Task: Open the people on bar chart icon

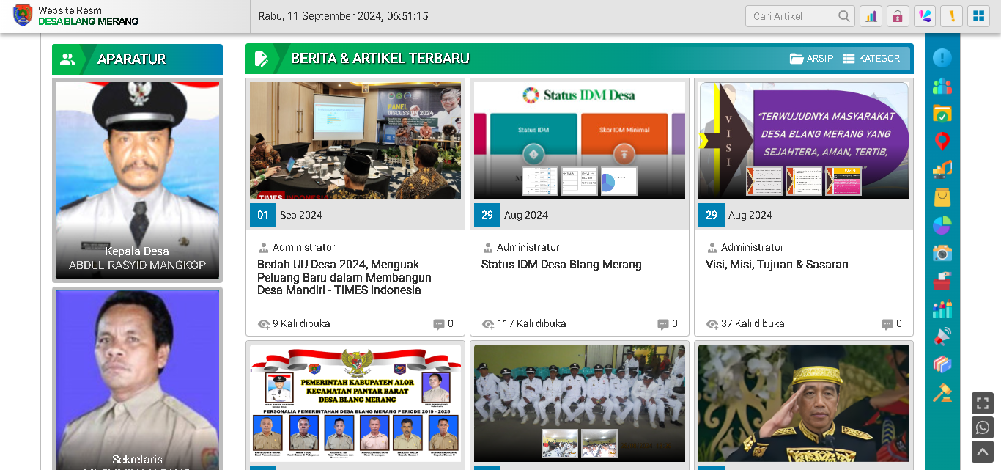Action: pos(942,309)
